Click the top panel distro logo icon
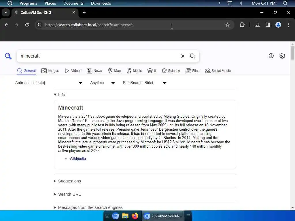 (10, 3)
